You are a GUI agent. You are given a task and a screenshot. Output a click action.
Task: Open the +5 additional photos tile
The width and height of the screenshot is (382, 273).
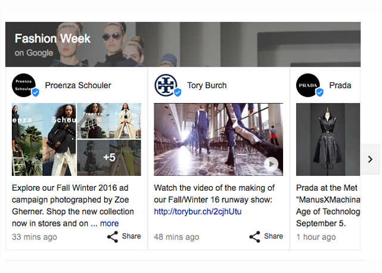tap(109, 157)
